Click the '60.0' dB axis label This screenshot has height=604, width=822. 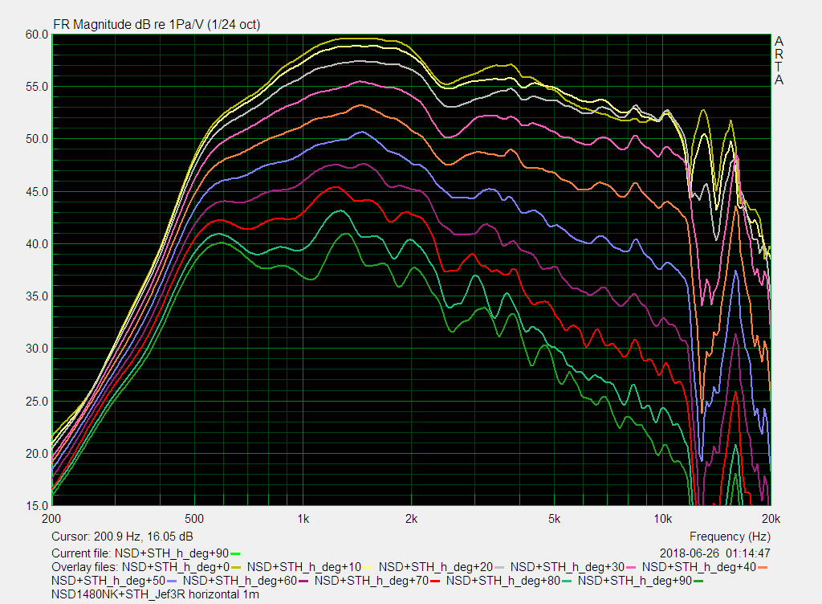coord(37,34)
